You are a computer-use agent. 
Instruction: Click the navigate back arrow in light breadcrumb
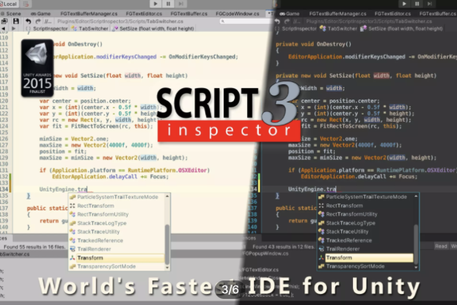click(3, 28)
